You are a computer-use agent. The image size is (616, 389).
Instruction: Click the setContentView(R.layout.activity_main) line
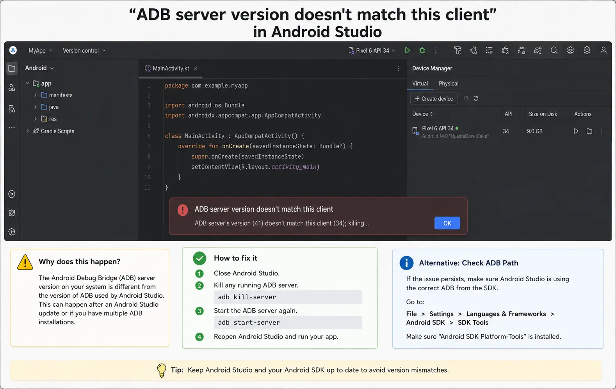(x=255, y=167)
